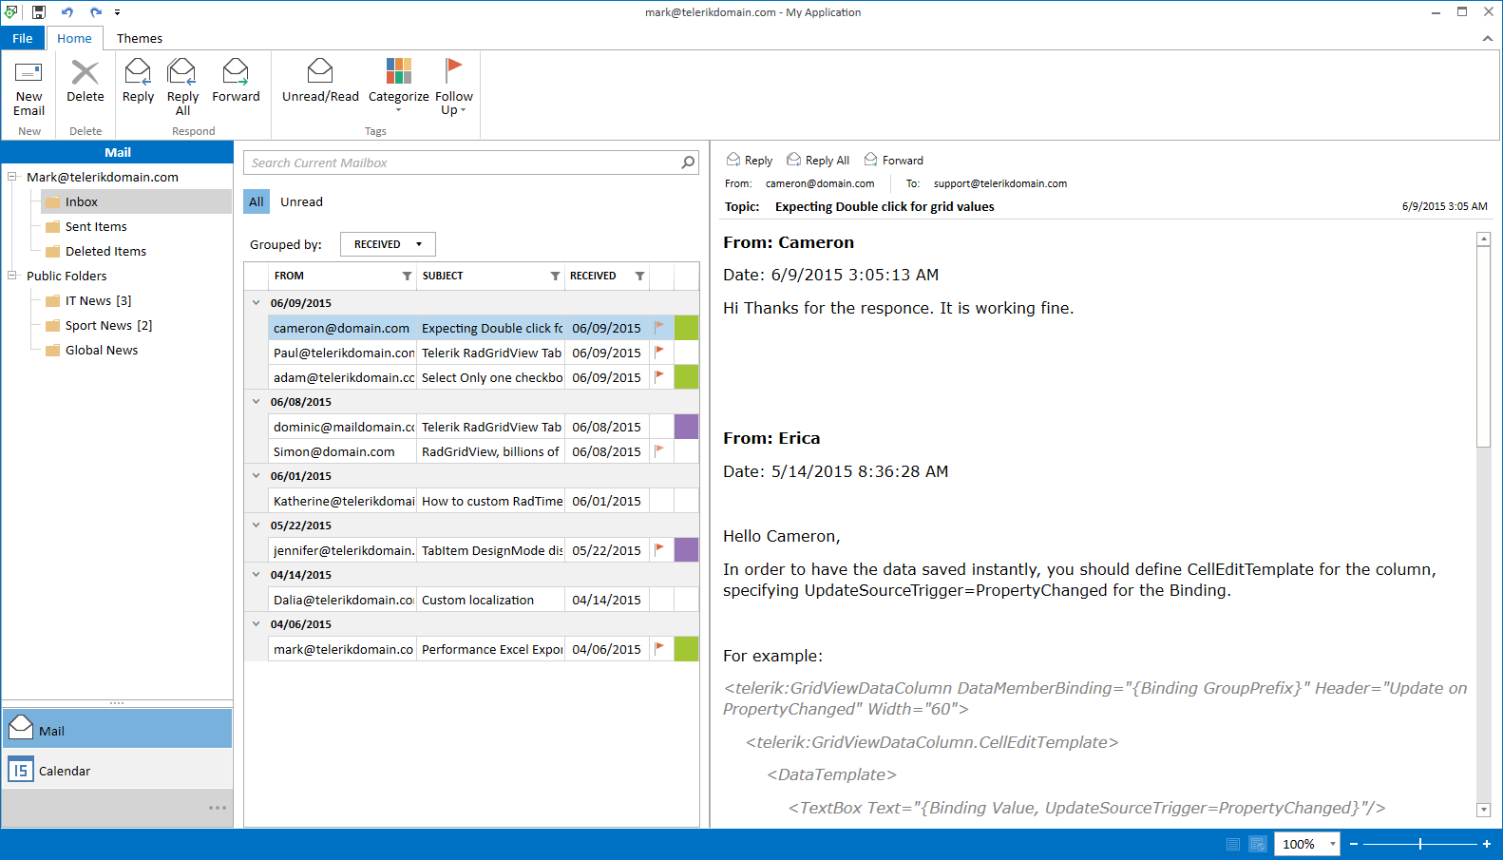This screenshot has height=860, width=1503.
Task: Collapse the 06/09/2015 message group
Action: (256, 303)
